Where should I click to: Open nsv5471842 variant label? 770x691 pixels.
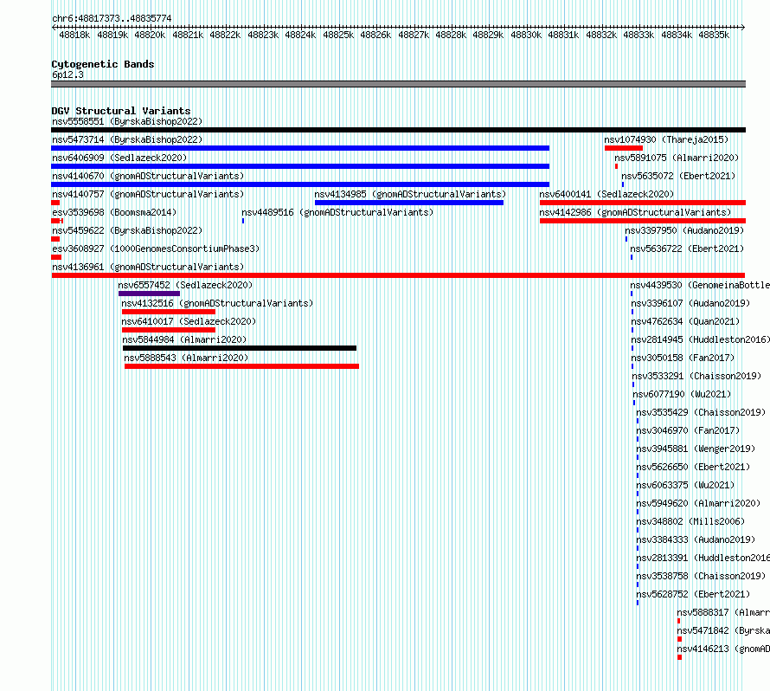click(723, 630)
